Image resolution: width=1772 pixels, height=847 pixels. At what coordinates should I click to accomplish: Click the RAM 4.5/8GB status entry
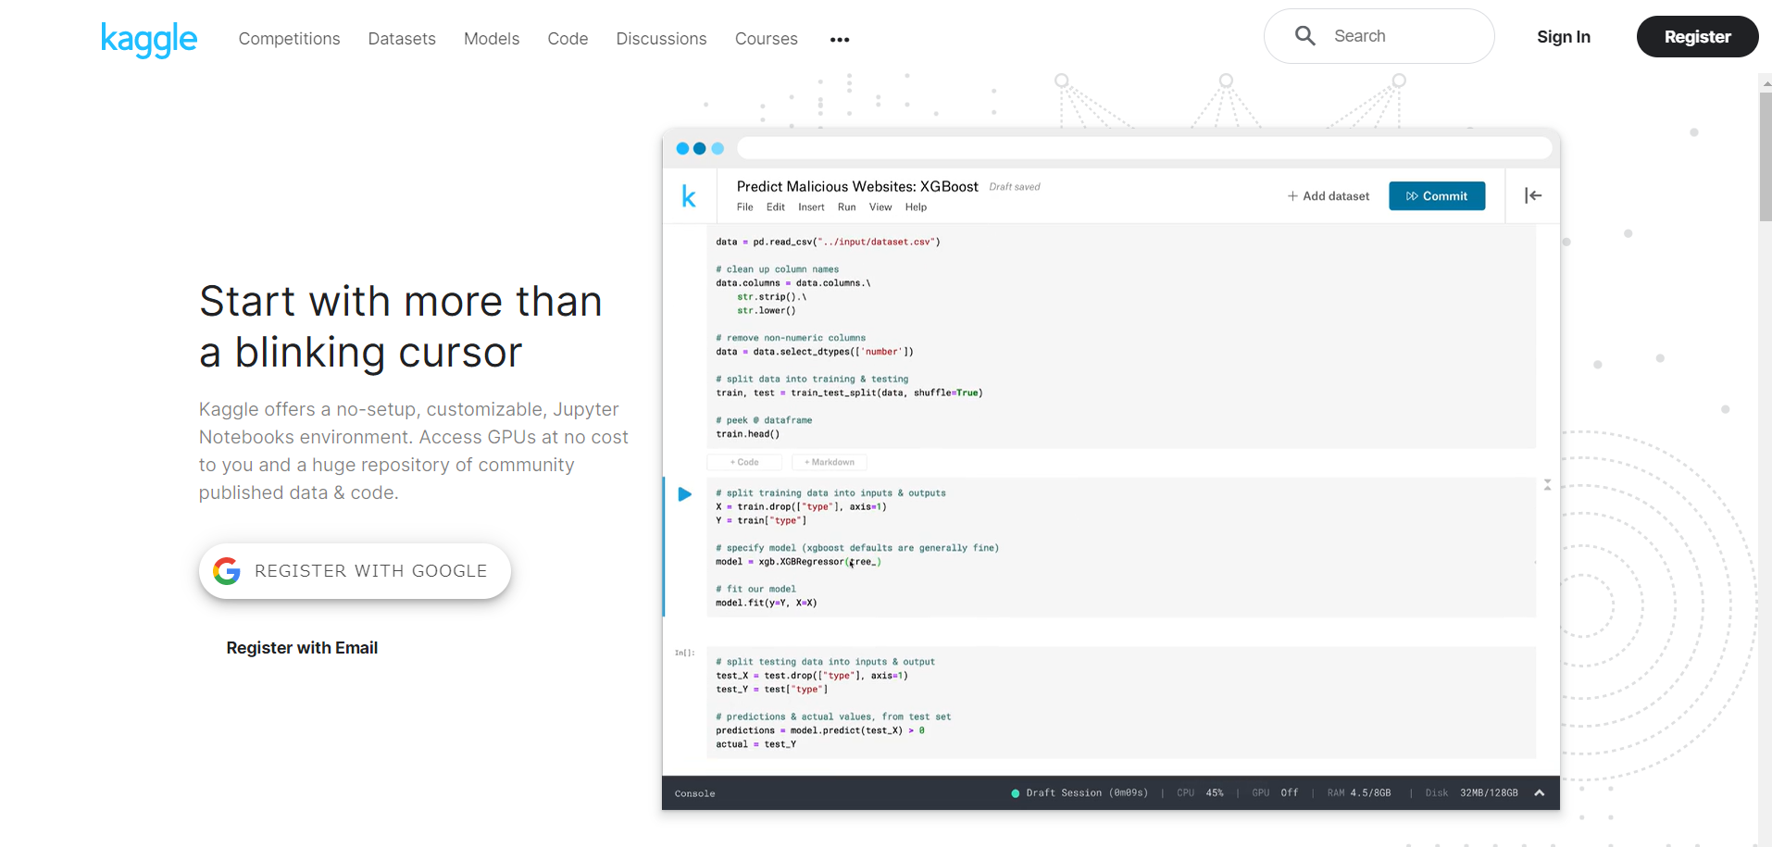1359,793
